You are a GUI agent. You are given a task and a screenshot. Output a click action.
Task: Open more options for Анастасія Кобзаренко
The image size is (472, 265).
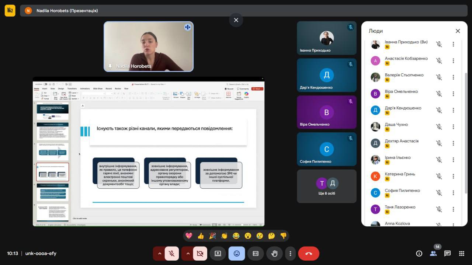[453, 61]
